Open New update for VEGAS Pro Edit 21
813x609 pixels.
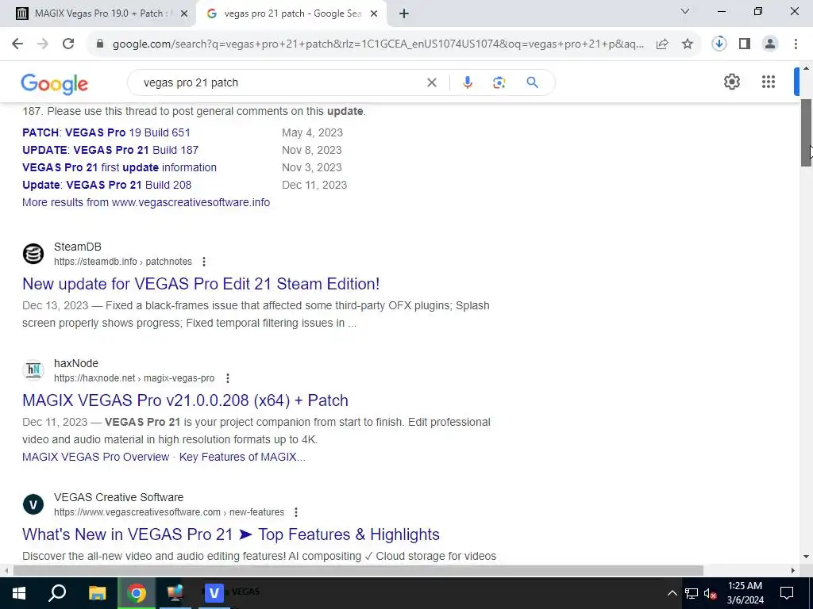pyautogui.click(x=201, y=284)
